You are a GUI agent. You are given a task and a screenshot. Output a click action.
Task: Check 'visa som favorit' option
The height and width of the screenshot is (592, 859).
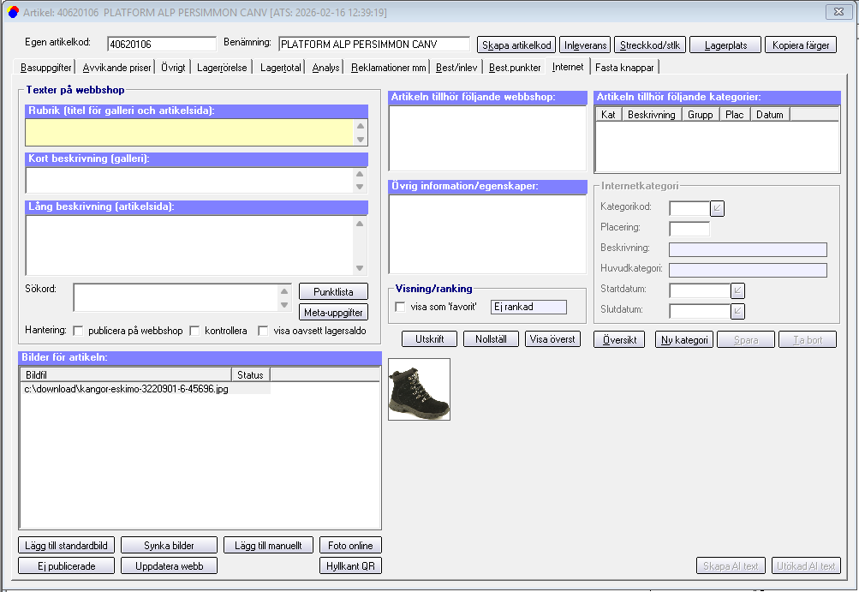point(399,307)
